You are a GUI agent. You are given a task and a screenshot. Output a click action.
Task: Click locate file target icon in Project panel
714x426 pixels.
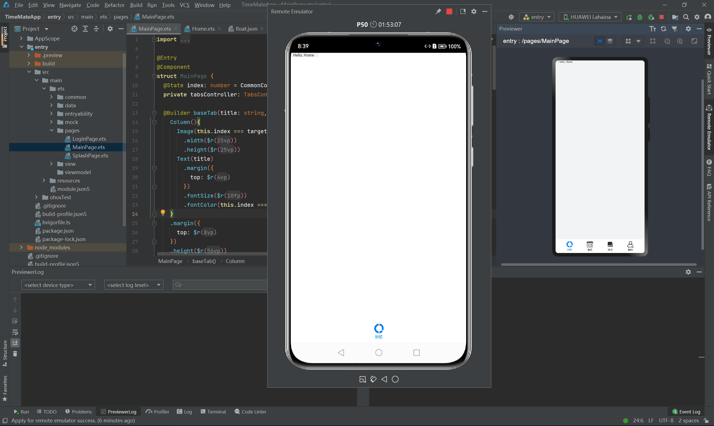coord(74,29)
